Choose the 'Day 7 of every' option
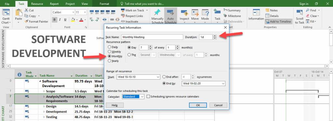Screen dimensions: 333x121 (129, 48)
